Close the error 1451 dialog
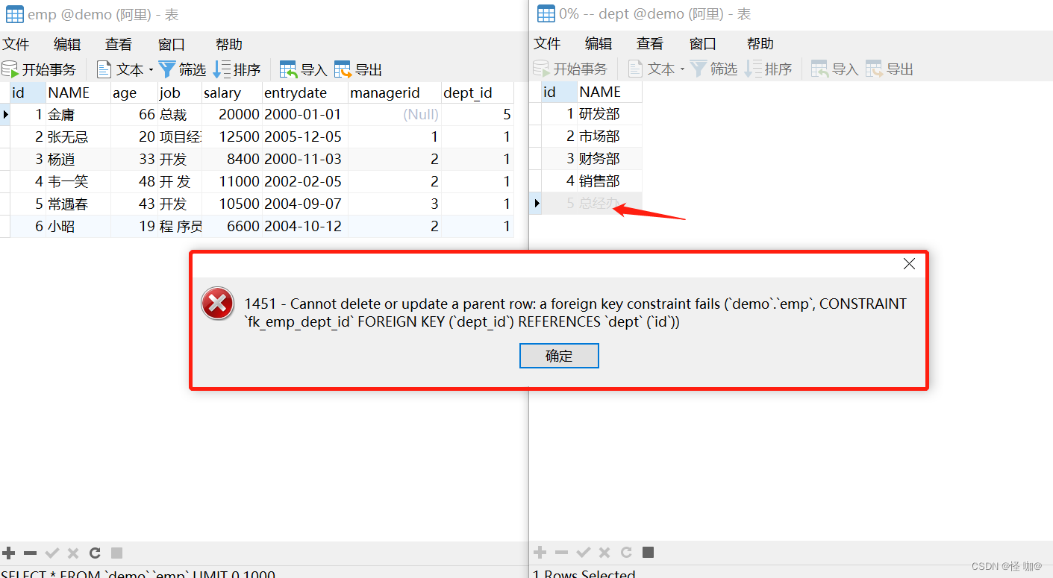The height and width of the screenshot is (578, 1053). tap(909, 263)
